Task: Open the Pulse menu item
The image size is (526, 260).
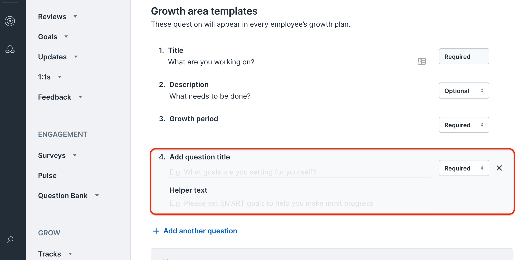Action: [x=47, y=176]
